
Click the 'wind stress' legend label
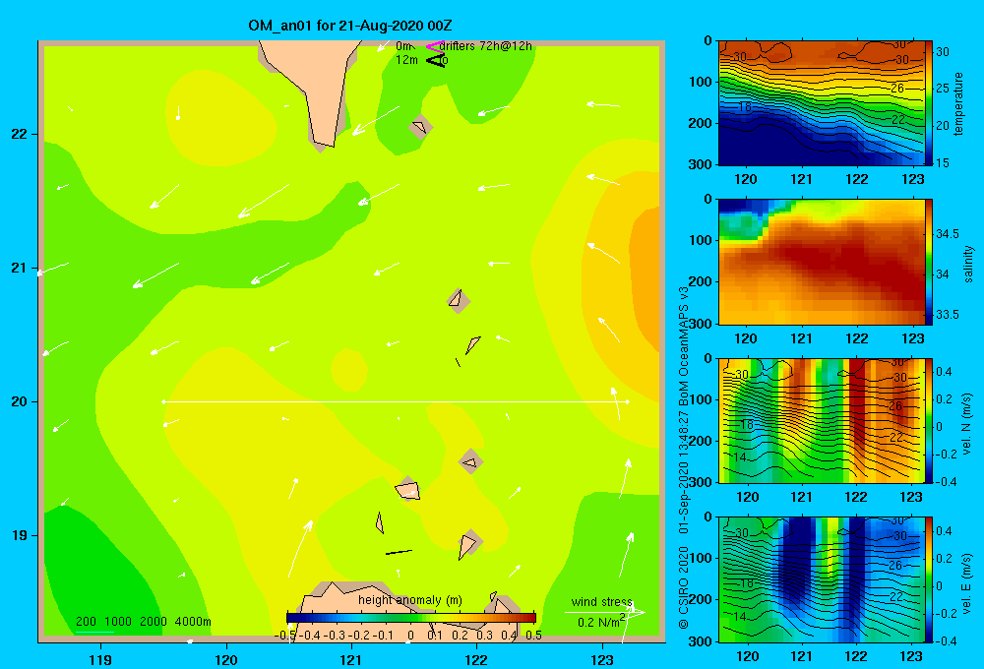[601, 602]
